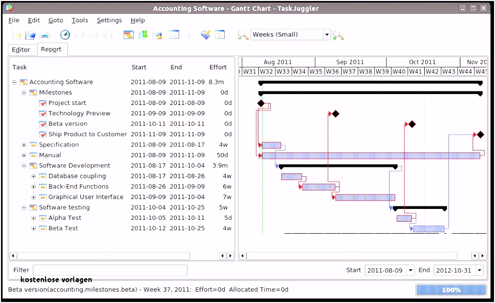
Task: Expand the Database coupling node
Action: (x=34, y=176)
